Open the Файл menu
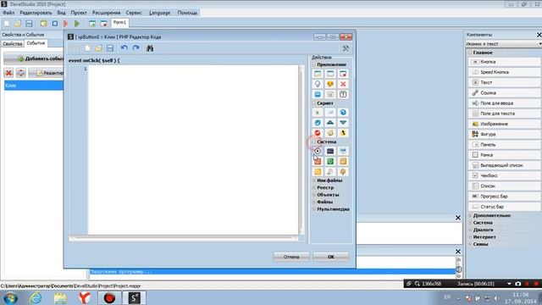Image resolution: width=542 pixels, height=305 pixels. [8, 13]
